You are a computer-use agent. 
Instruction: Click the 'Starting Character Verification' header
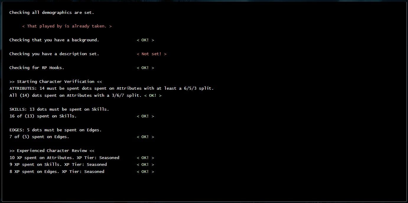56,82
